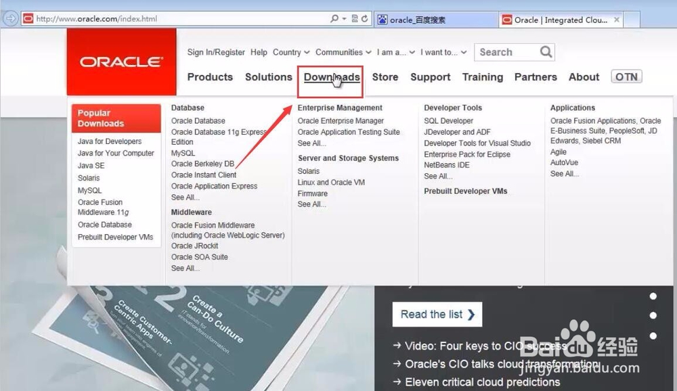Open the About menu

coord(584,77)
